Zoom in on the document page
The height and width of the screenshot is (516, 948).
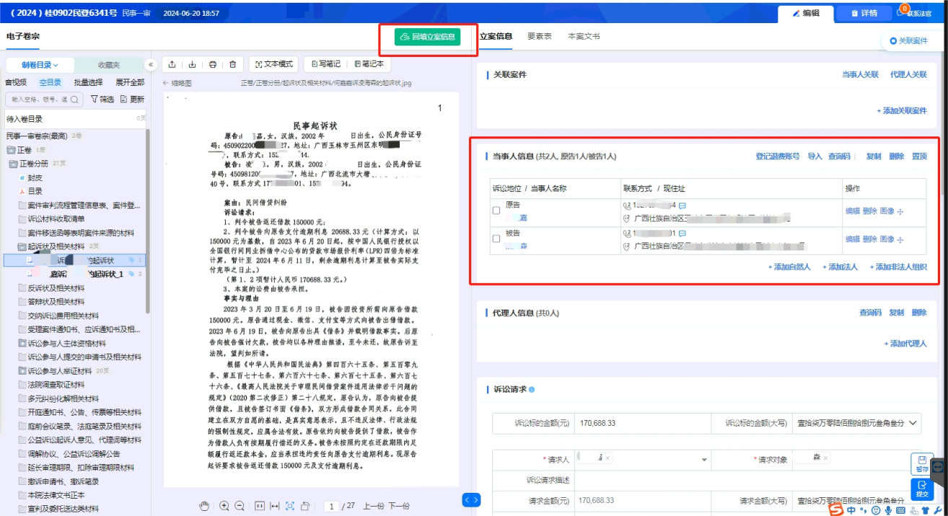[224, 506]
